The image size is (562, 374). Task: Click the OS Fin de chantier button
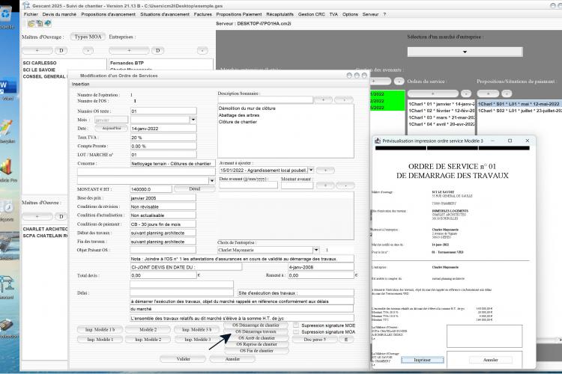[x=256, y=351]
